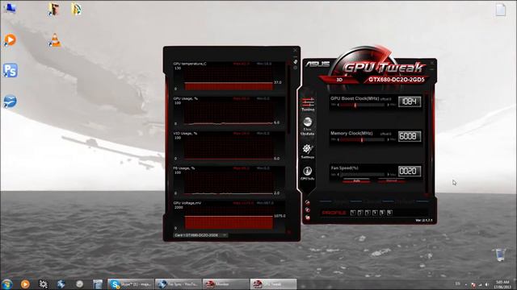Viewport: 517px width, 290px height.
Task: Decrease Memory Clock with Min arrow
Action: click(x=338, y=139)
